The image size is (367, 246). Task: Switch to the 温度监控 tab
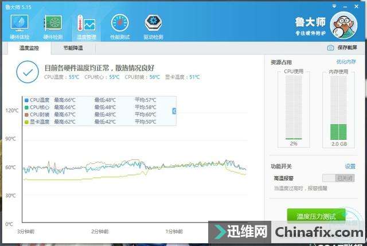(29, 48)
